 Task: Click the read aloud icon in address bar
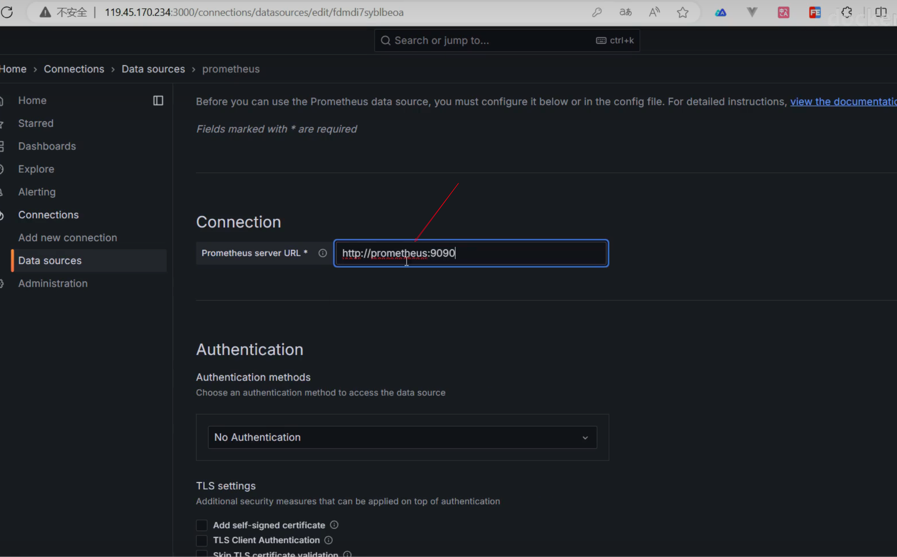coord(654,12)
